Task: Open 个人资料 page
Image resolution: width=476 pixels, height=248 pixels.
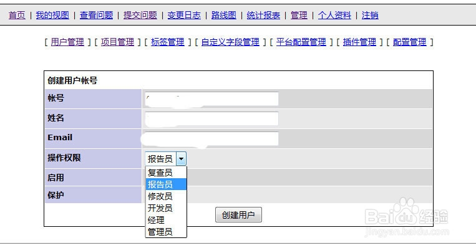Action: point(334,15)
